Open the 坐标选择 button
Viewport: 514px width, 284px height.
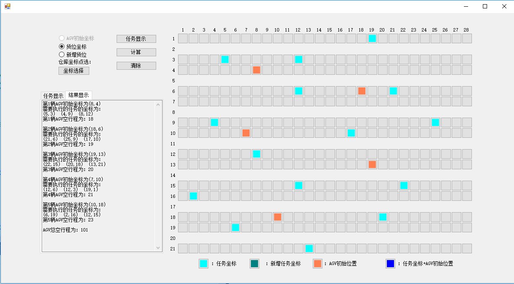[x=74, y=71]
